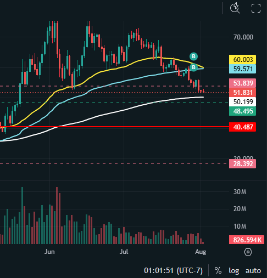
Task: Select the light blue 59.571 price label
Action: [x=242, y=69]
